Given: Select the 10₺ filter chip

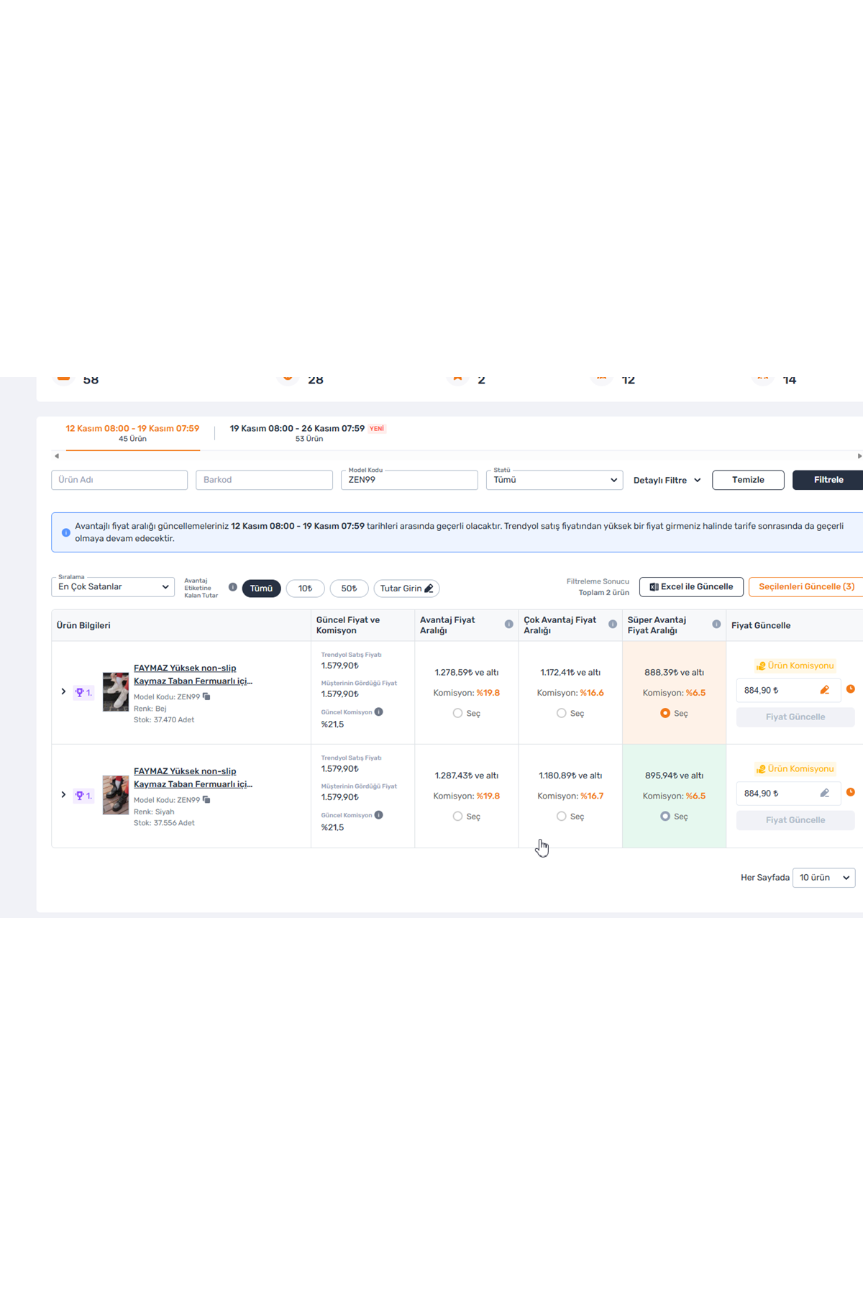Looking at the screenshot, I should pyautogui.click(x=305, y=589).
